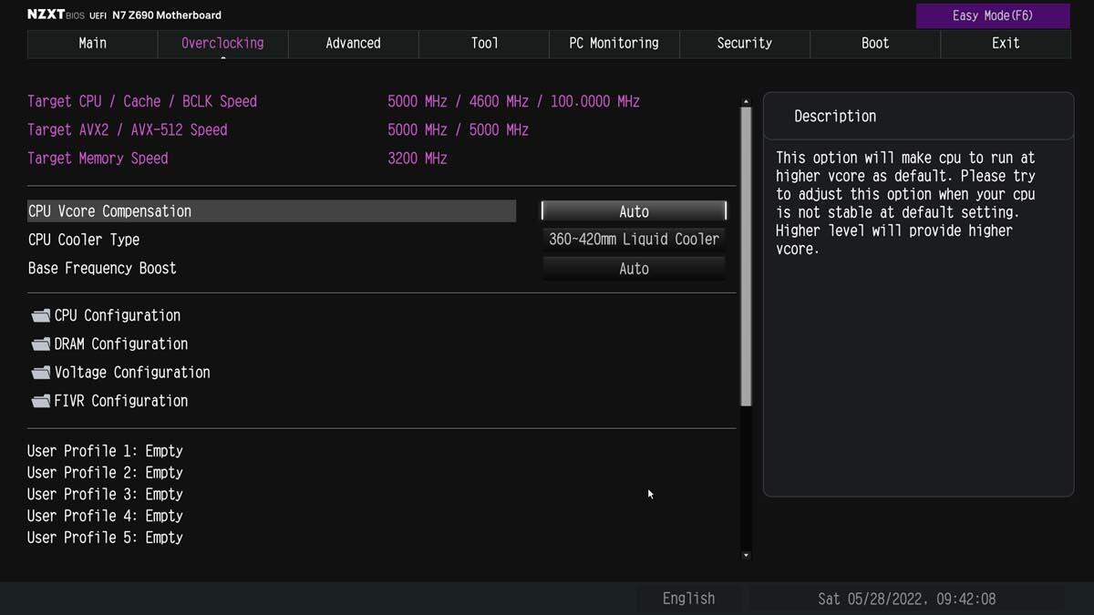The image size is (1094, 615).
Task: Open the Voltage Configuration folder icon
Action: click(x=40, y=373)
